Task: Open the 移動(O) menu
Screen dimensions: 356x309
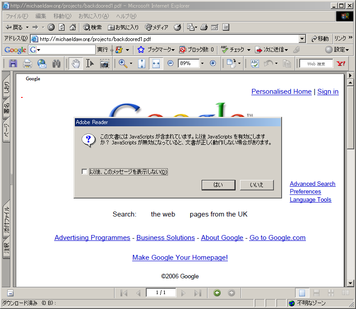Action: (x=62, y=16)
